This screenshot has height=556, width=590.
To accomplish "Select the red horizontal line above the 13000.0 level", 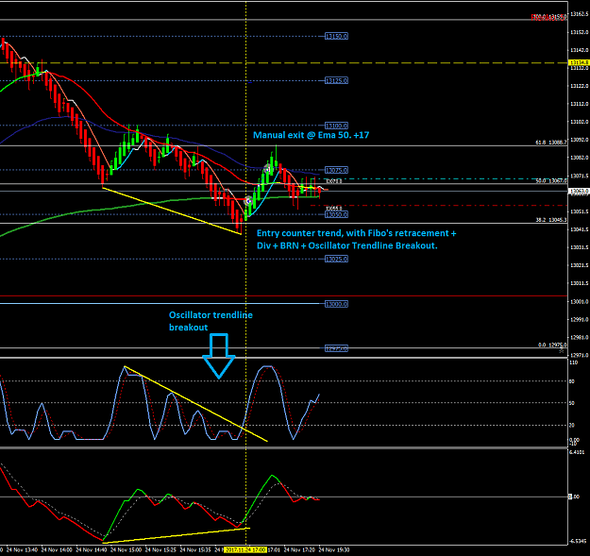I will pyautogui.click(x=284, y=296).
